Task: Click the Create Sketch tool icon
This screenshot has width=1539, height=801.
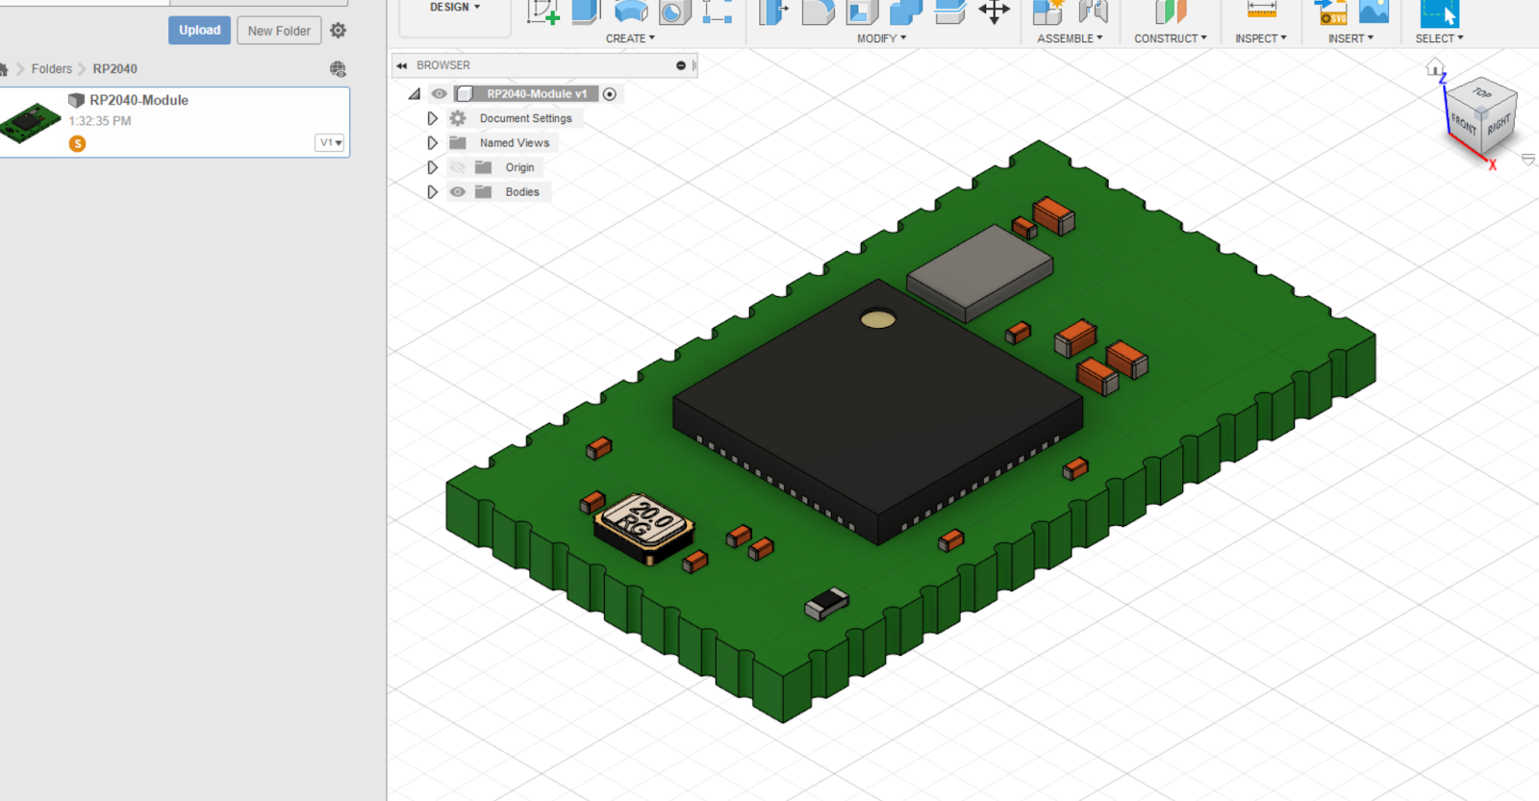Action: click(x=542, y=12)
